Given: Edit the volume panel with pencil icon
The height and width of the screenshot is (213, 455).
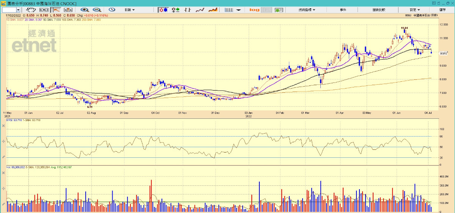Looking at the screenshot, I should (x=3, y=204).
